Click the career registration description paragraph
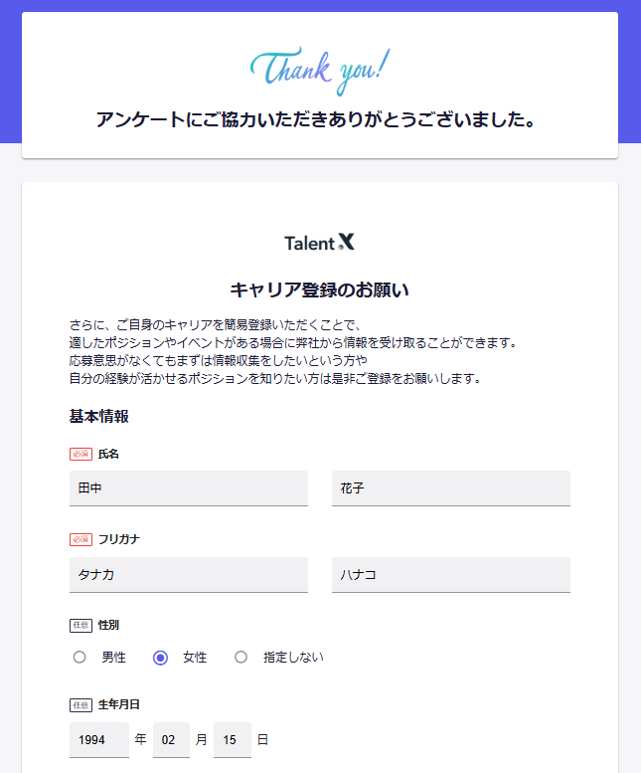 click(288, 351)
